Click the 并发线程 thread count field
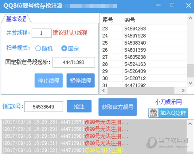The image size is (194, 154). tap(42, 33)
